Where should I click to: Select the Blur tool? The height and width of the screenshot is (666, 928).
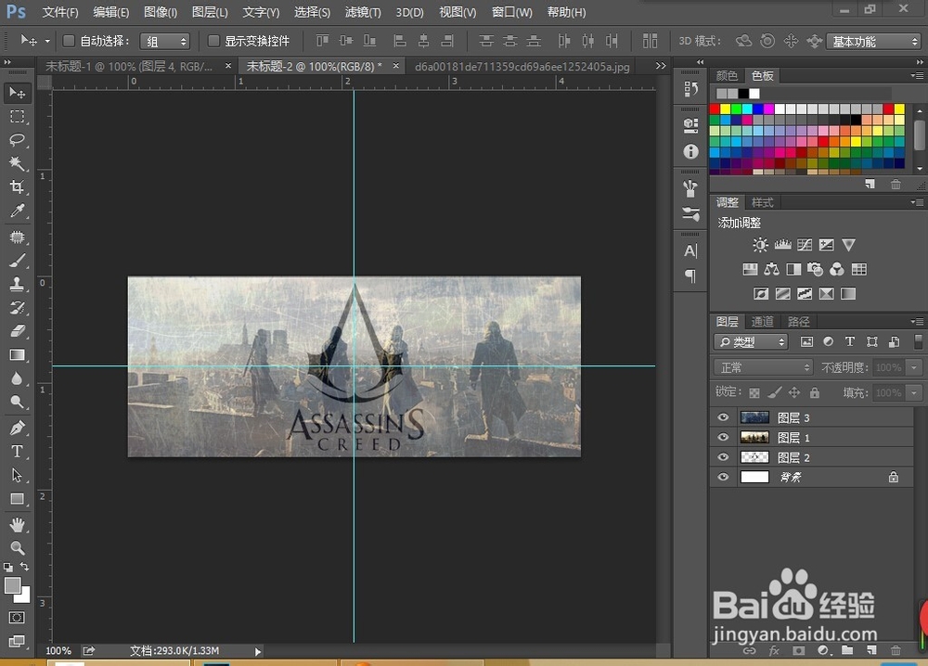17,378
